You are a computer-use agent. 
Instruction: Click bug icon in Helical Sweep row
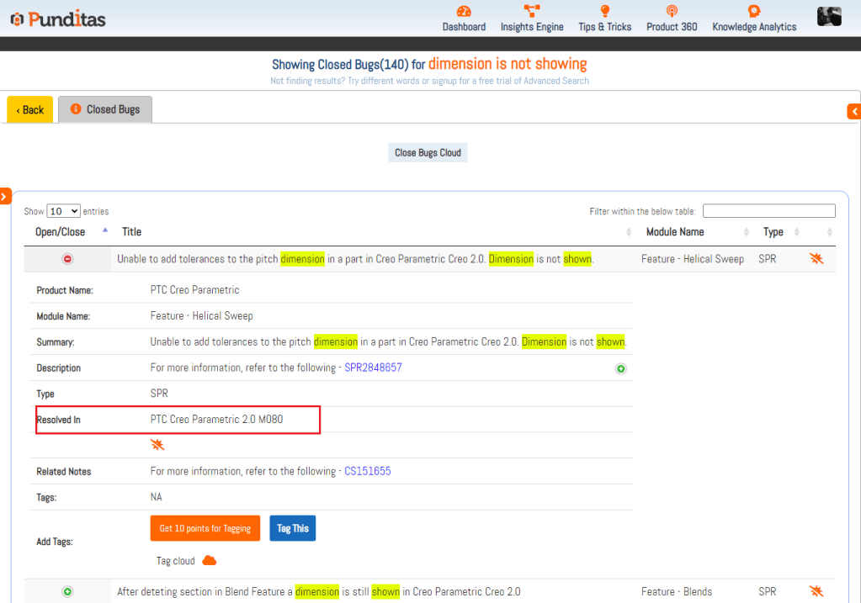tap(816, 259)
